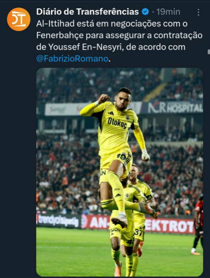Screen dimensions: 210x278
Task: Click the NCR Hospital banner in photo
Action: tap(175, 107)
